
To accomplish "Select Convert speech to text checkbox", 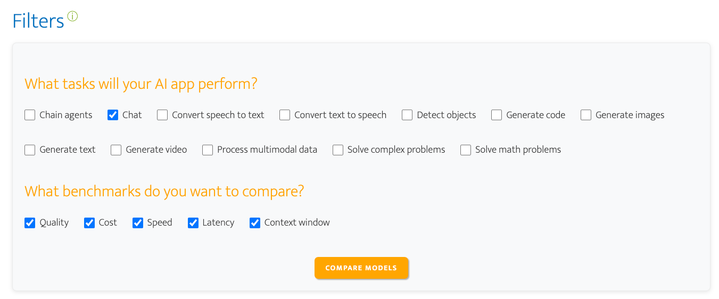I will click(162, 115).
